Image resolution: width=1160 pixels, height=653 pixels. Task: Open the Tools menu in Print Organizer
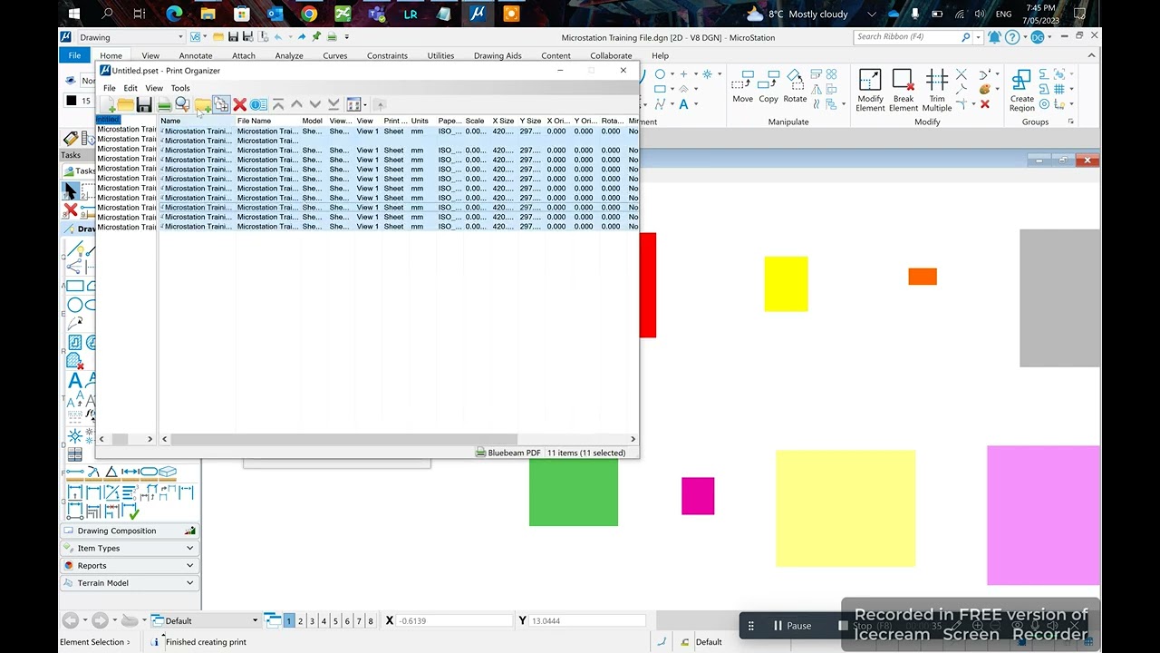[x=180, y=88]
